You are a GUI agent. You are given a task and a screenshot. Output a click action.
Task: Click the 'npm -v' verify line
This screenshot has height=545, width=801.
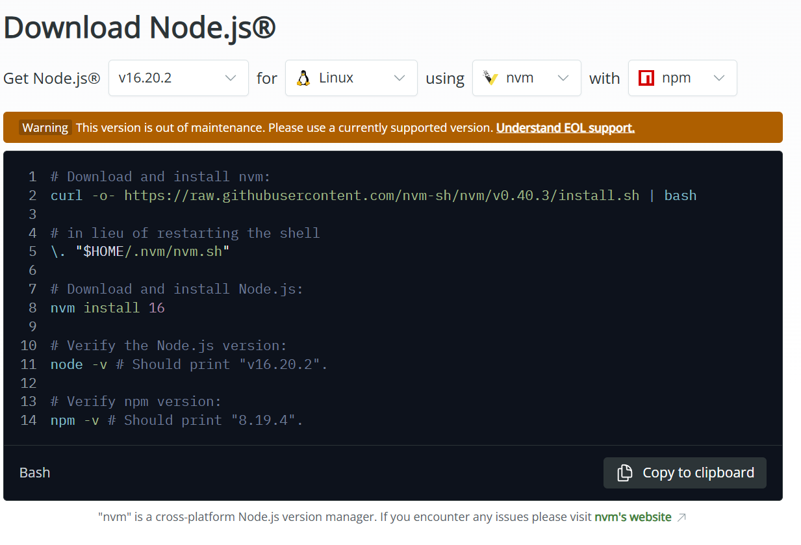(177, 420)
